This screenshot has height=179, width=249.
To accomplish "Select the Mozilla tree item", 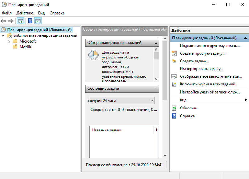I will coord(26,47).
